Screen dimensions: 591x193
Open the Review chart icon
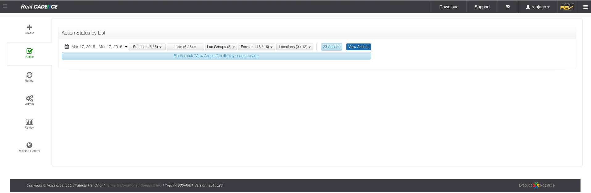(29, 122)
